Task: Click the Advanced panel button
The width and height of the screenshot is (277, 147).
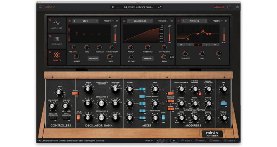Action: pyautogui.click(x=219, y=7)
